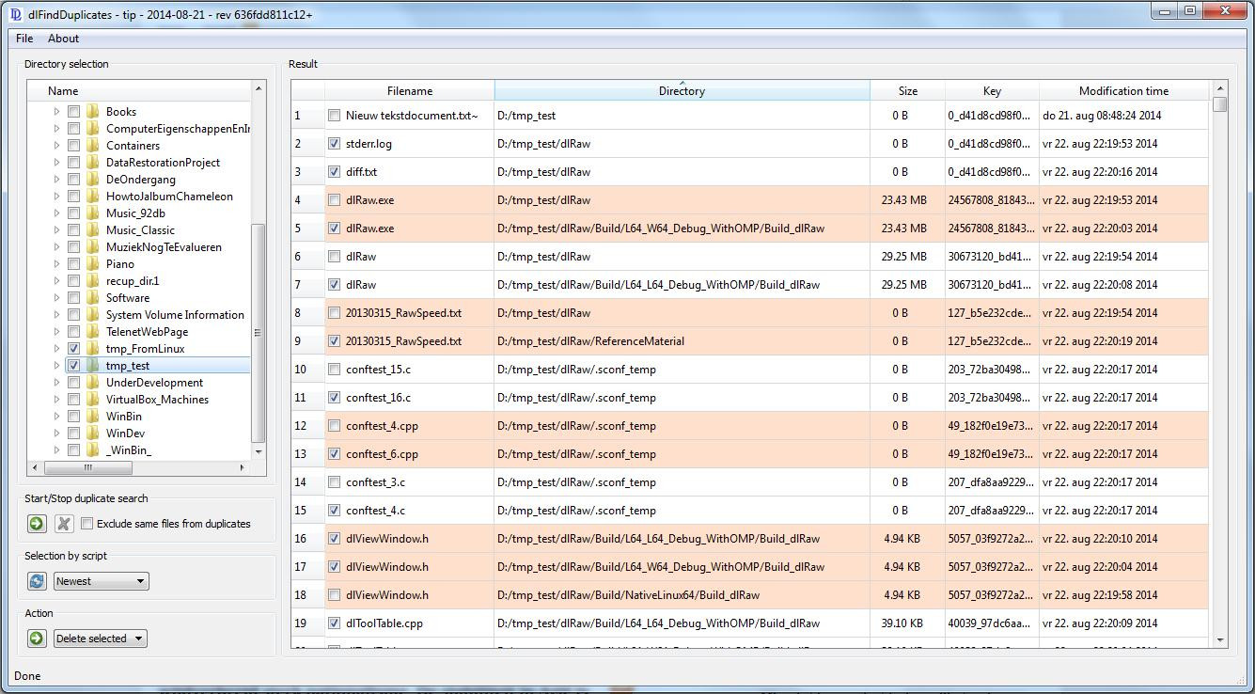Sort results by Key column header
The image size is (1255, 694).
pos(992,91)
